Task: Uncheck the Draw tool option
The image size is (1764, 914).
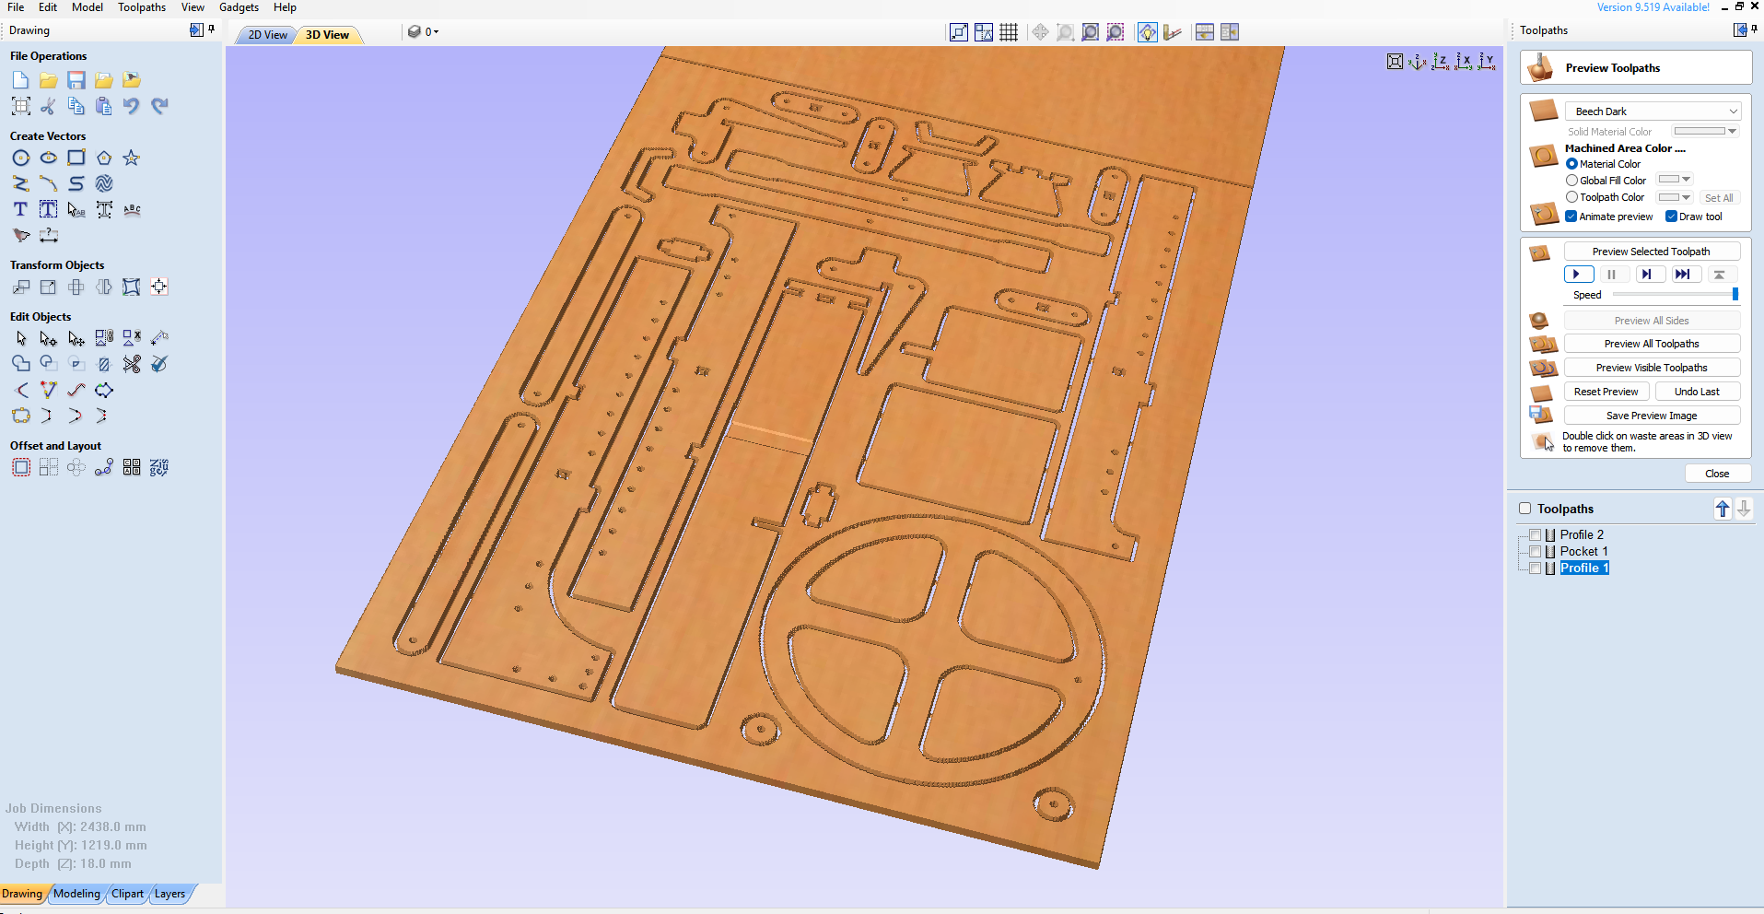Action: pos(1671,216)
